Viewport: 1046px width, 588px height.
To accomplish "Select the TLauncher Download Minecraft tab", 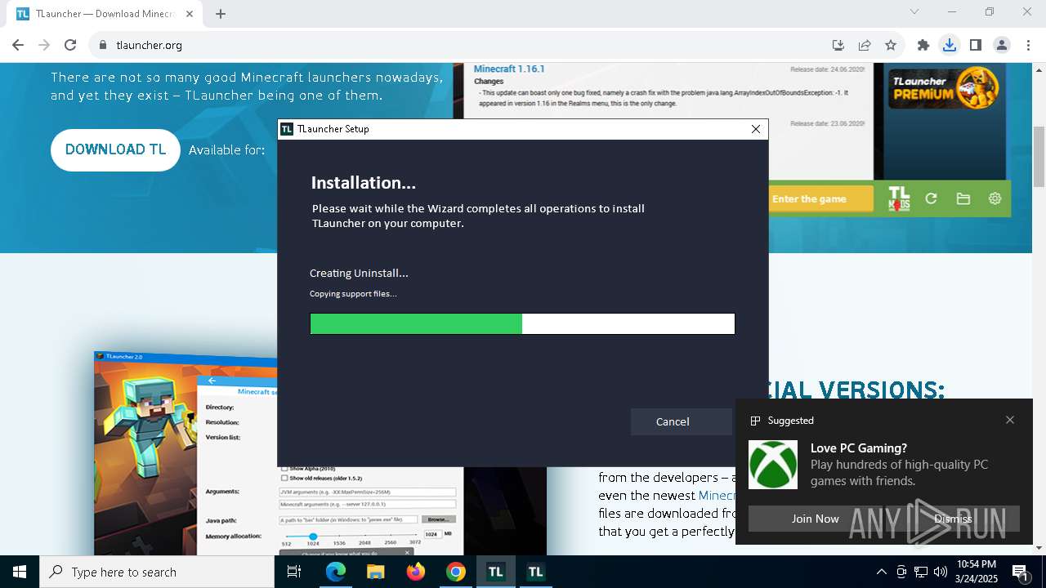I will (x=104, y=14).
